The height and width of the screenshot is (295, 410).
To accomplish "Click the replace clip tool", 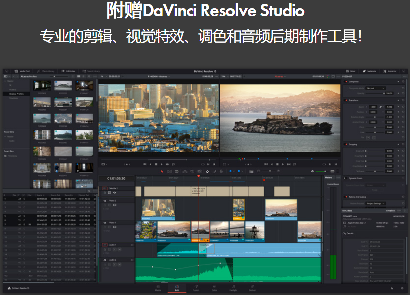I will point(199,171).
